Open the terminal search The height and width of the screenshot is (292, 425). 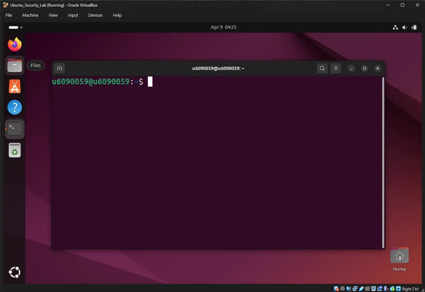tap(322, 68)
